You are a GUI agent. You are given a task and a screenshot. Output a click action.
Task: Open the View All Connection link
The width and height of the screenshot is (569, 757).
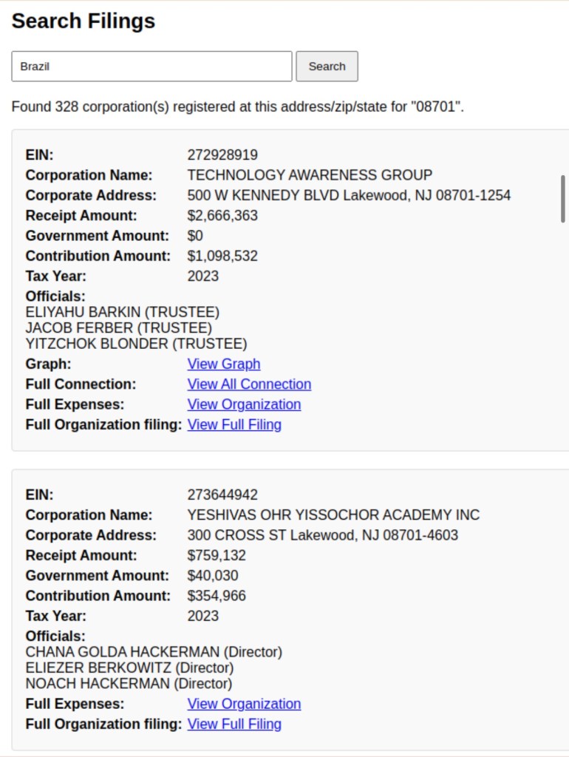(249, 384)
